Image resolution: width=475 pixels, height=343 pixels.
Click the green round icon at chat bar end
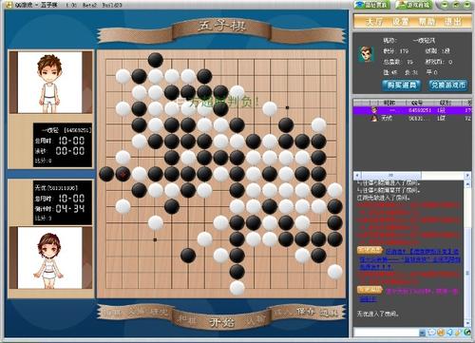tap(467, 333)
